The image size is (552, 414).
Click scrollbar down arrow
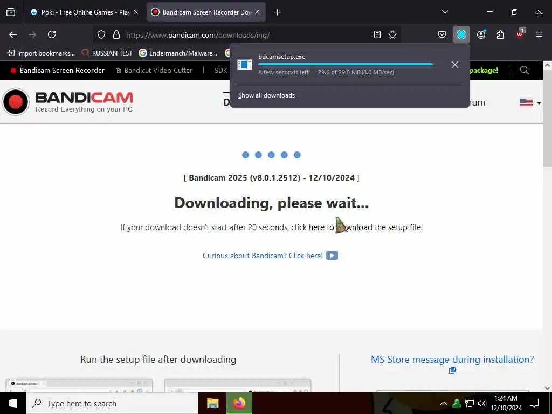tap(547, 388)
